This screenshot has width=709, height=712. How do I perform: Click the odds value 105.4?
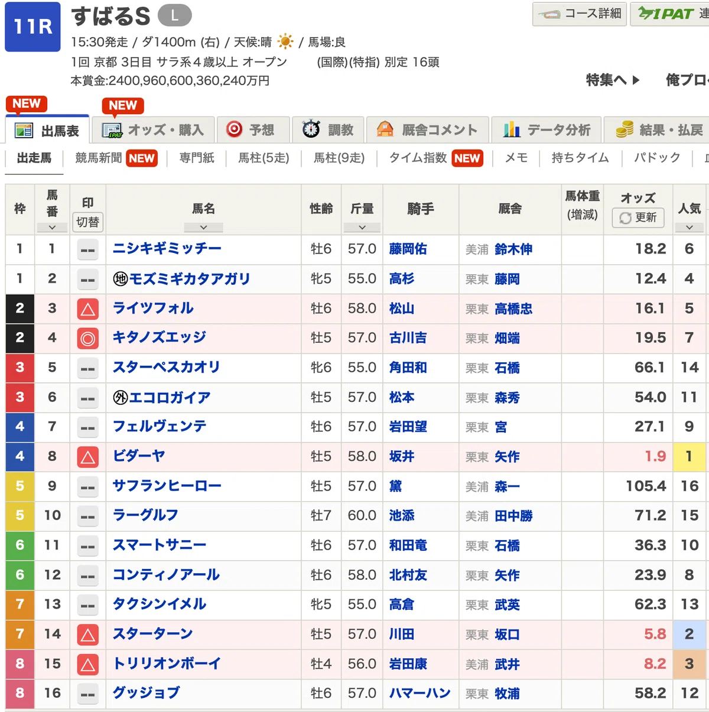[x=646, y=486]
